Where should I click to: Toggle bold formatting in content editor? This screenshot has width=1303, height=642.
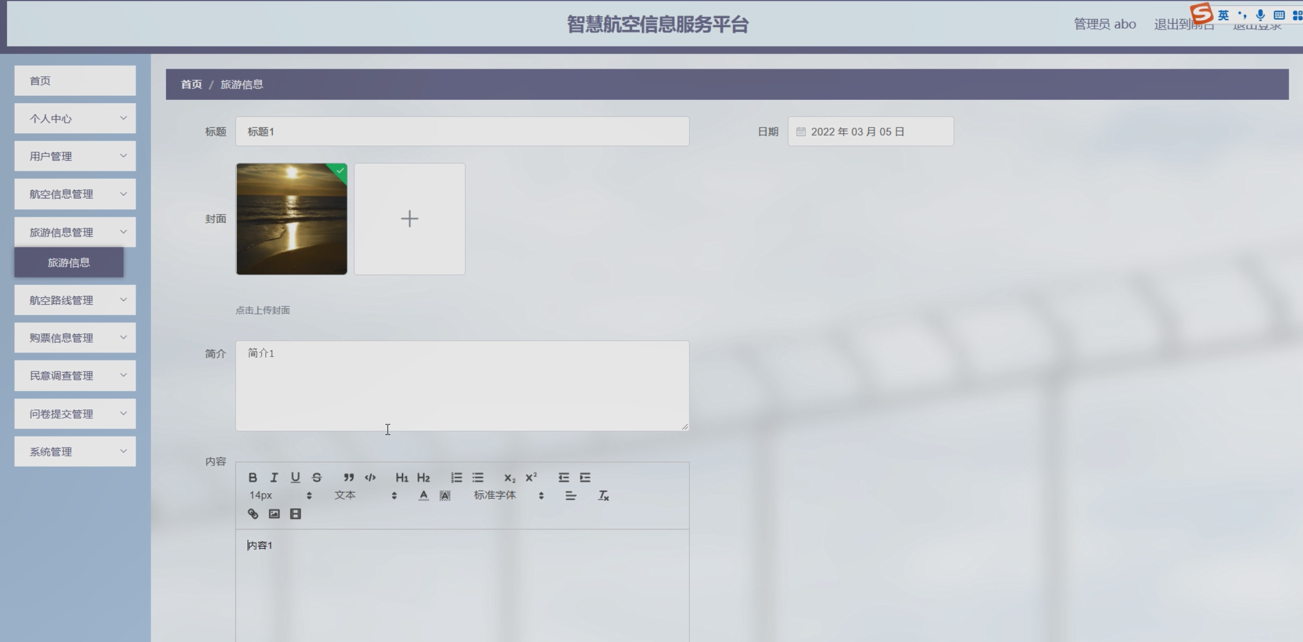pyautogui.click(x=253, y=478)
